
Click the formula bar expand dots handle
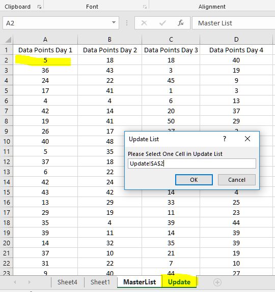coord(127,23)
